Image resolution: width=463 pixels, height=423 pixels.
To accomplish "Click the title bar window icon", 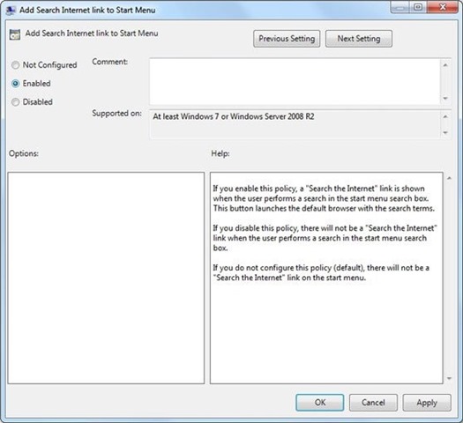I will click(11, 10).
